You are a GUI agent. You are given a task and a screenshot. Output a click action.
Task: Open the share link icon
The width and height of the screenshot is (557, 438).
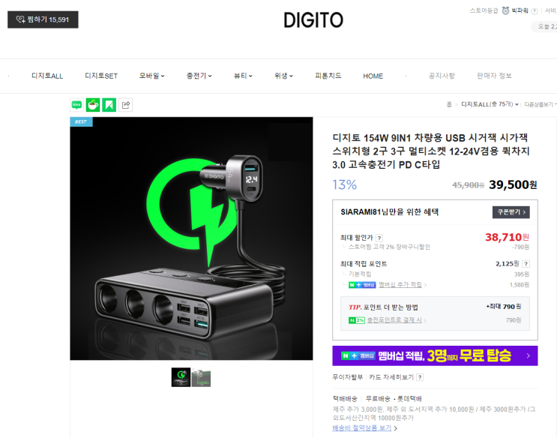click(126, 105)
